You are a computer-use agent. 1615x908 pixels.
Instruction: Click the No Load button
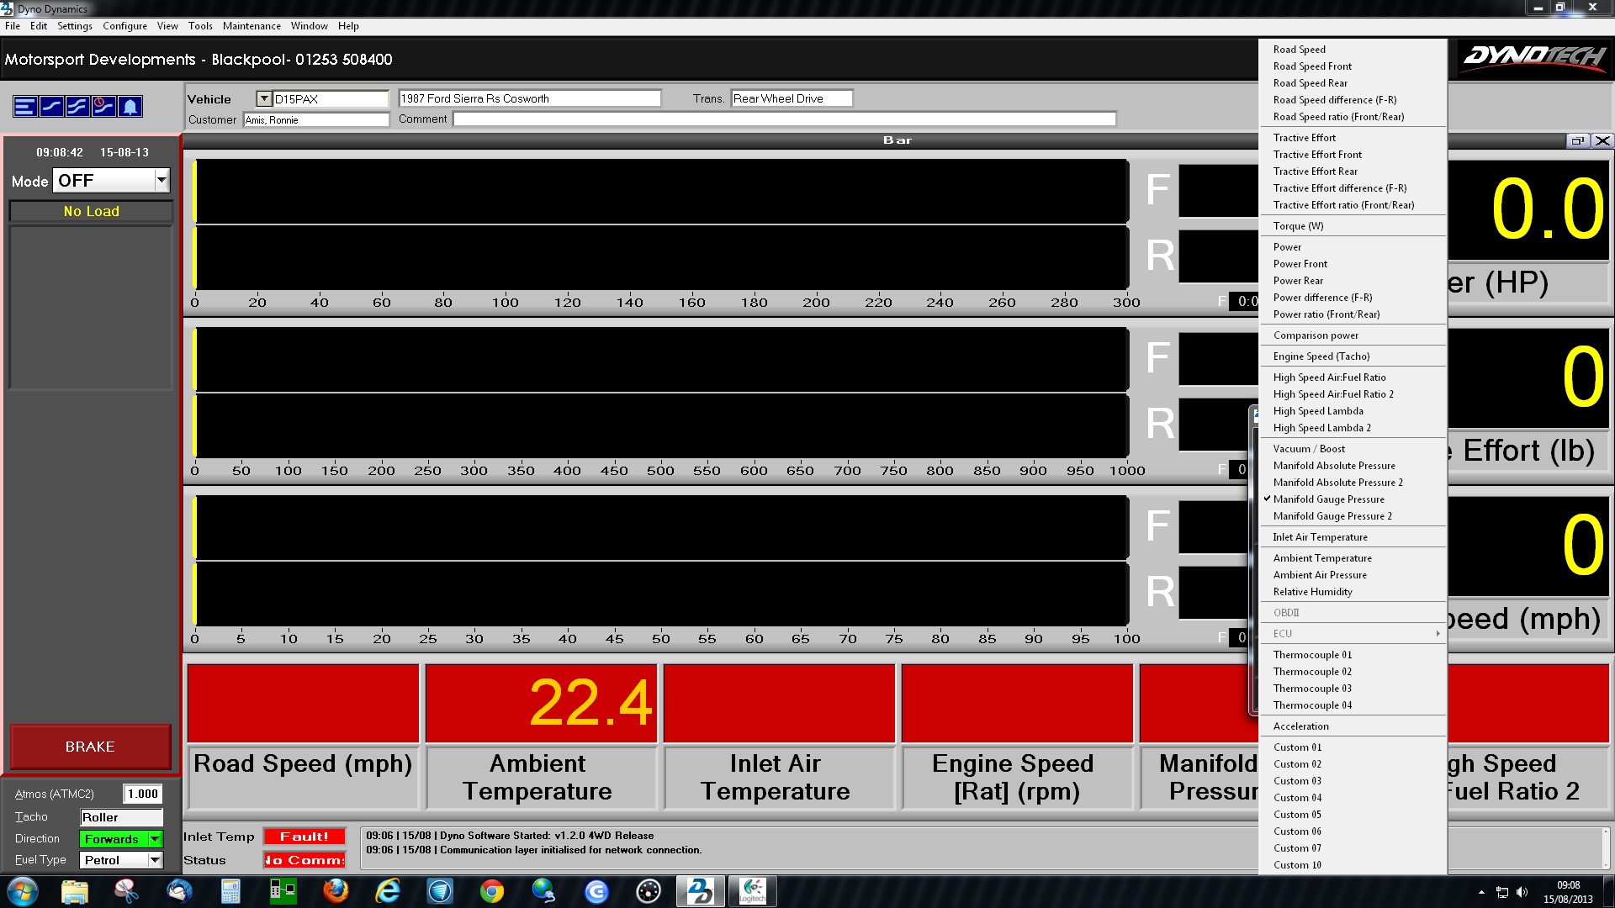click(x=91, y=211)
